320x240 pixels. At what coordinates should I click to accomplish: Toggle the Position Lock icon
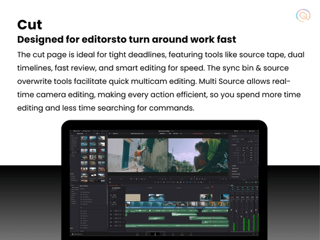tap(183, 182)
